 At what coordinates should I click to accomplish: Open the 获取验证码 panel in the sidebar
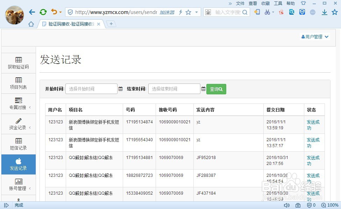(x=18, y=63)
